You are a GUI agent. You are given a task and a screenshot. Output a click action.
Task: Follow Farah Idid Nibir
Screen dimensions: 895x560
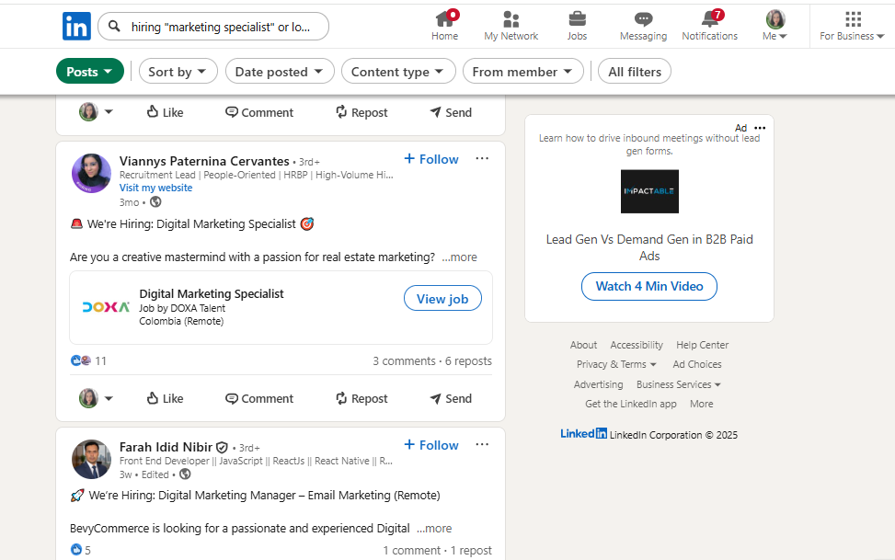pyautogui.click(x=430, y=444)
